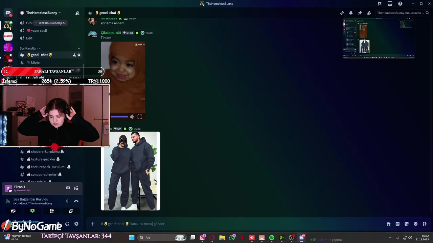Open the chat video in fullscreen

140,117
